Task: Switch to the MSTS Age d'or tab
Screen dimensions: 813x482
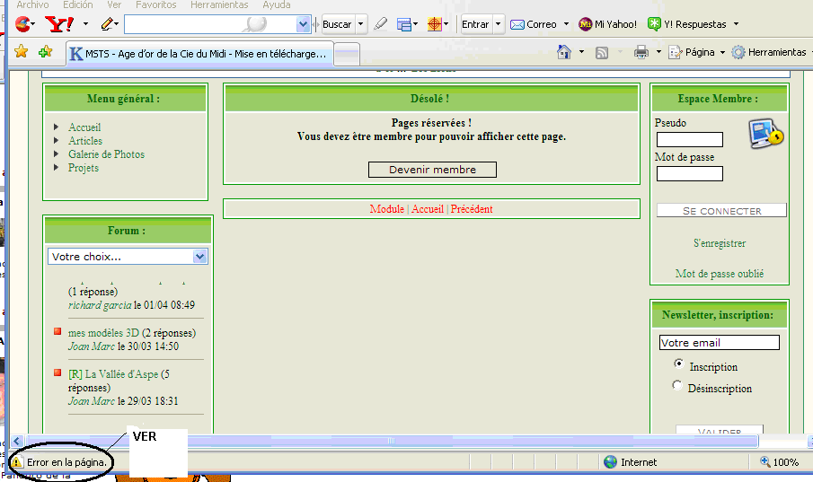Action: [199, 54]
